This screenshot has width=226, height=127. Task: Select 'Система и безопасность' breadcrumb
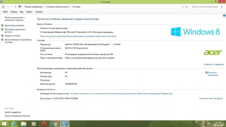click(x=57, y=7)
